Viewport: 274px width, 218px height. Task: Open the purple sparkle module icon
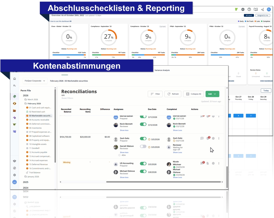coord(14,118)
